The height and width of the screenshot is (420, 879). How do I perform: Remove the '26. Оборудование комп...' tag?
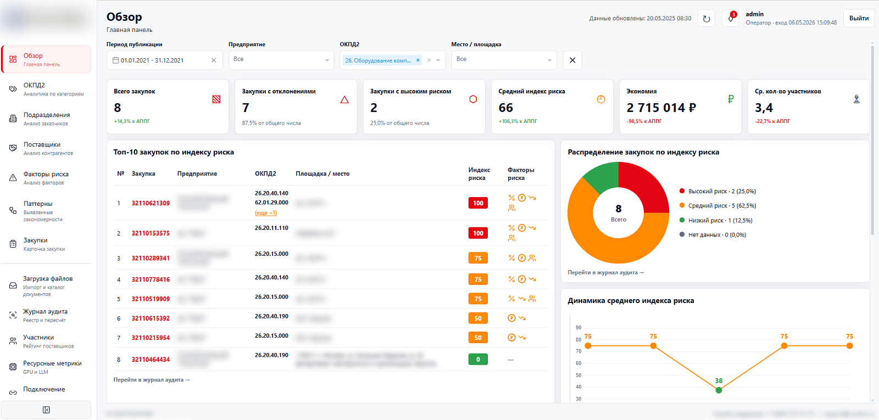418,60
